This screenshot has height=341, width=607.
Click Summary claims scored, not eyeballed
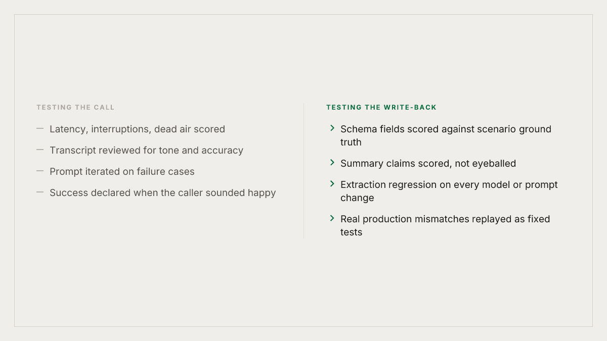point(428,164)
